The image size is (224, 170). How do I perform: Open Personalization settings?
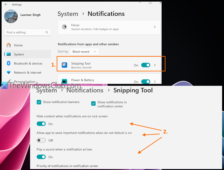(x=25, y=82)
